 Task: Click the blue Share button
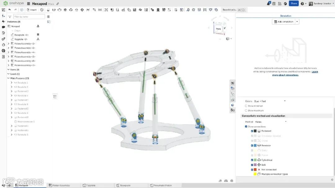[x=293, y=3]
